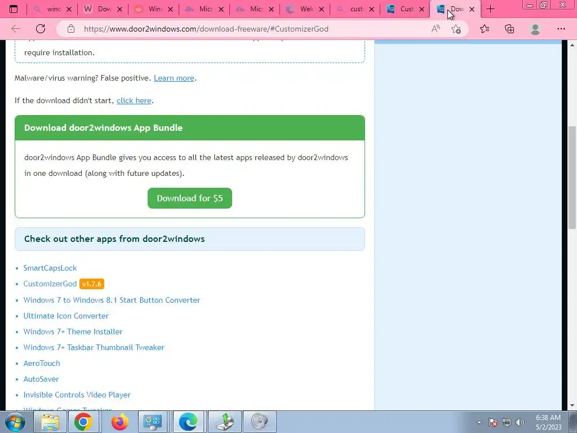577x433 pixels.
Task: Close the 'Welc' Edge tab
Action: (321, 9)
